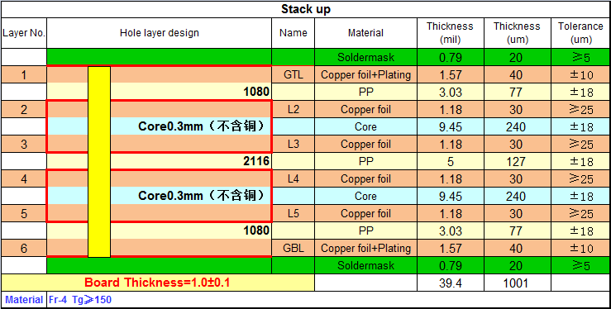Viewport: 611px width, 309px height.
Task: Select "Copper foil" material in L3 row
Action: pyautogui.click(x=365, y=144)
